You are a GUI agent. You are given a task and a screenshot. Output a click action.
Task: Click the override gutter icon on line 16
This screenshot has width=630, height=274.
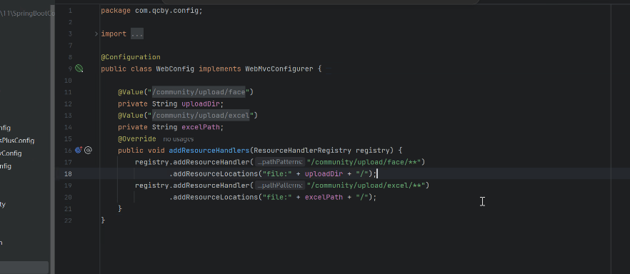(79, 151)
